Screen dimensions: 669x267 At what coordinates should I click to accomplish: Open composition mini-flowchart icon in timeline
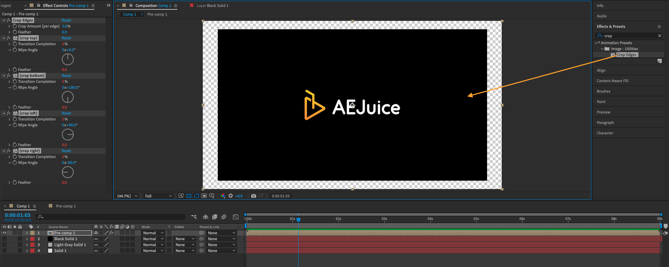pyautogui.click(x=194, y=217)
